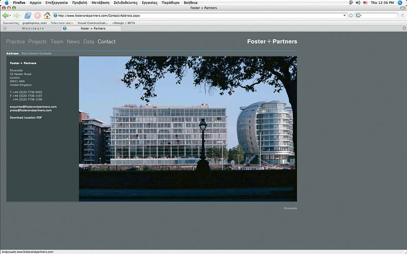Reload the page with the refresh icon
This screenshot has width=407, height=254.
[28, 16]
